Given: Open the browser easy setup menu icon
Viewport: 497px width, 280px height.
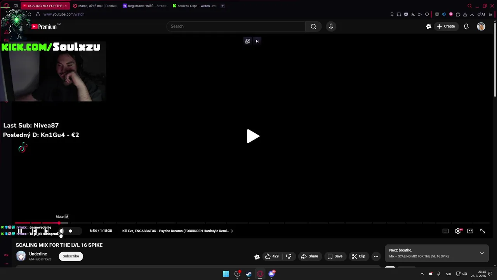Looking at the screenshot, I should 491,14.
